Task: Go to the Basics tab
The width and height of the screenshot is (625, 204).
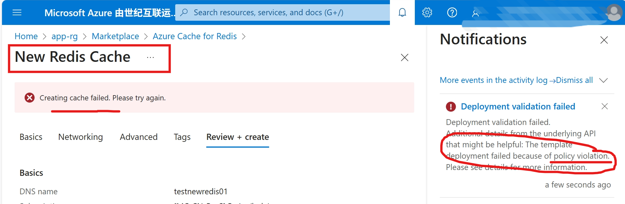Action: pyautogui.click(x=31, y=137)
